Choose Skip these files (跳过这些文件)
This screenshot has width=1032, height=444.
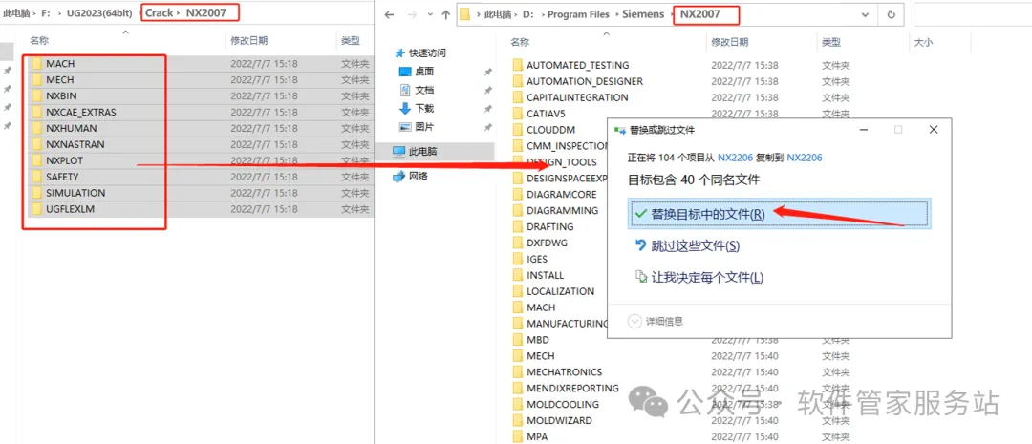[x=686, y=245]
